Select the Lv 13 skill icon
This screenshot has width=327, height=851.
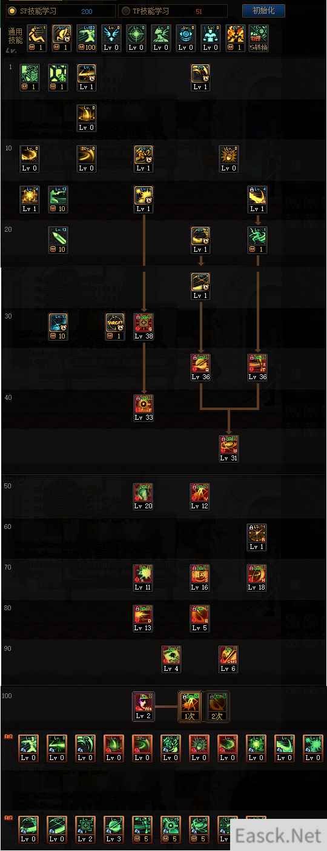[x=144, y=618]
